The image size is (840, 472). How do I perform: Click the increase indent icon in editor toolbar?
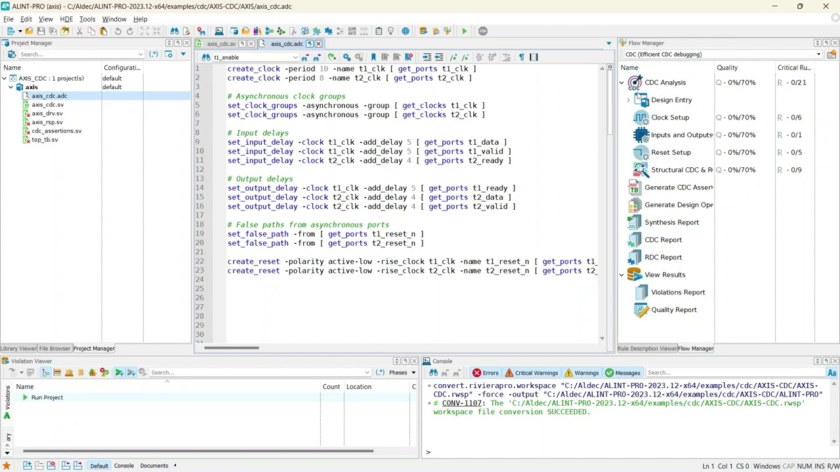[427, 57]
